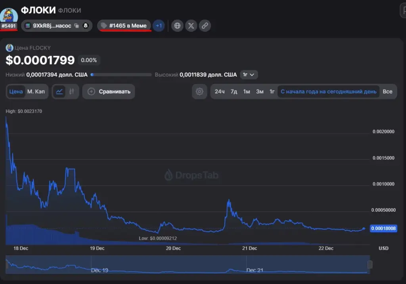Image resolution: width=406 pixels, height=284 pixels.
Task: Open the website globe icon
Action: (177, 26)
